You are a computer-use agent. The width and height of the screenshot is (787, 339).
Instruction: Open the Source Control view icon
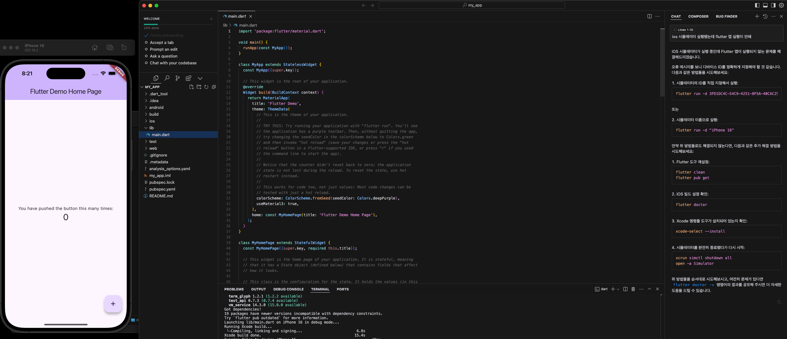tap(178, 78)
